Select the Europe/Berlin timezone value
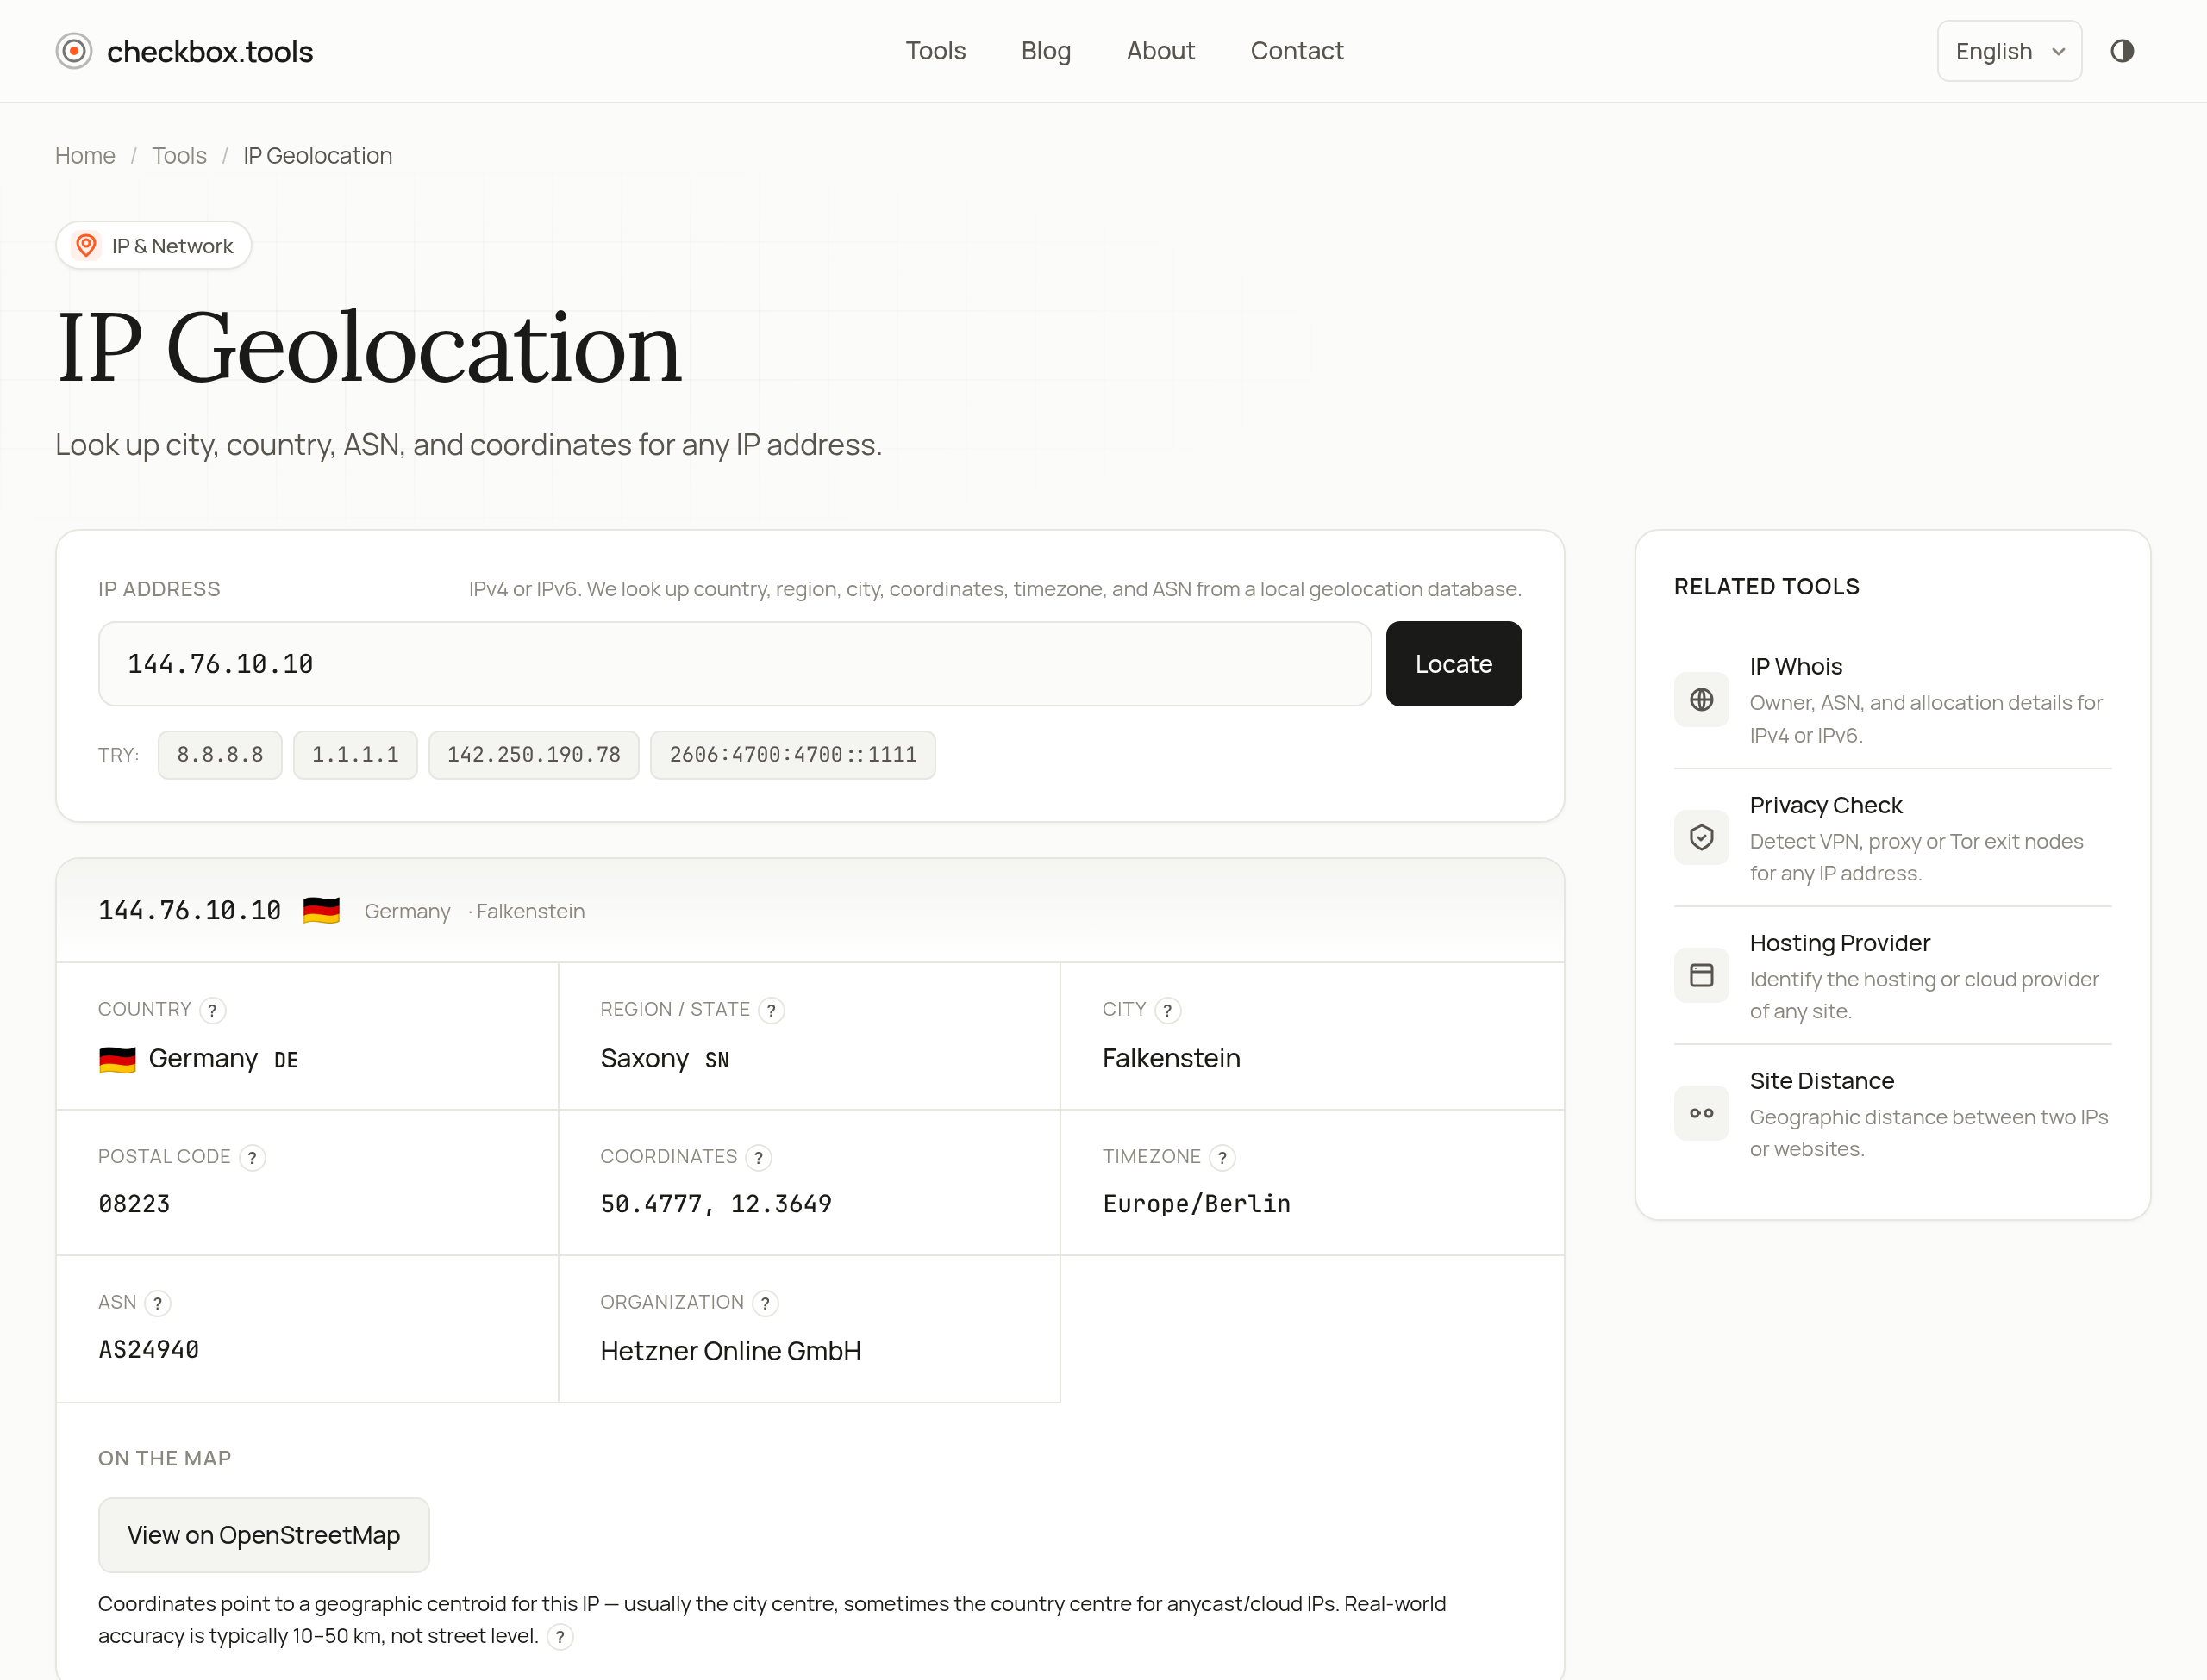This screenshot has height=1680, width=2207. click(x=1197, y=1204)
